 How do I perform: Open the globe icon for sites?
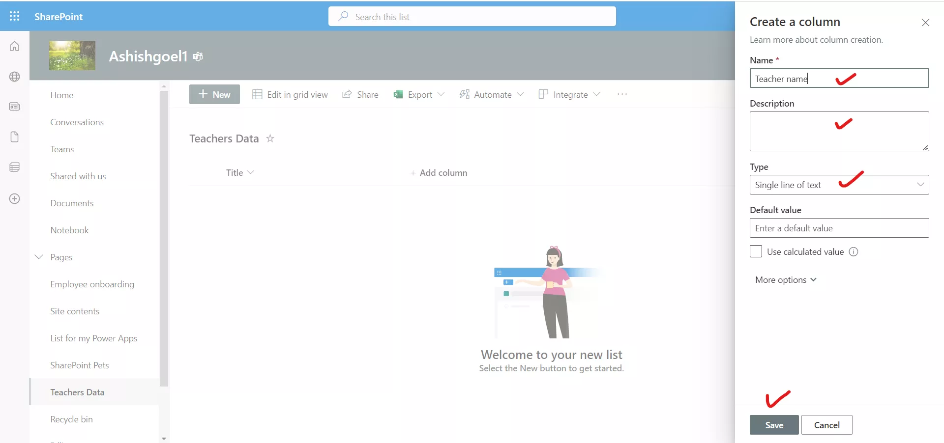click(14, 77)
